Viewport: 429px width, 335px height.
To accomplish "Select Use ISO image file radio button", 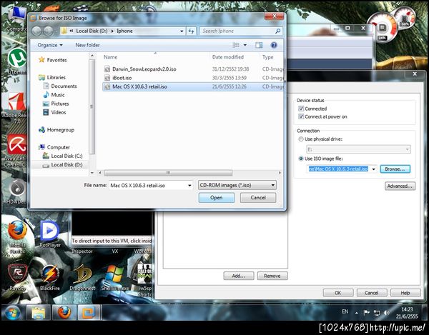I will point(301,159).
